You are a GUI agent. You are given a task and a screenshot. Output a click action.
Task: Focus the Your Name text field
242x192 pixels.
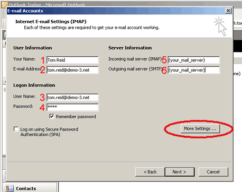[72, 60]
